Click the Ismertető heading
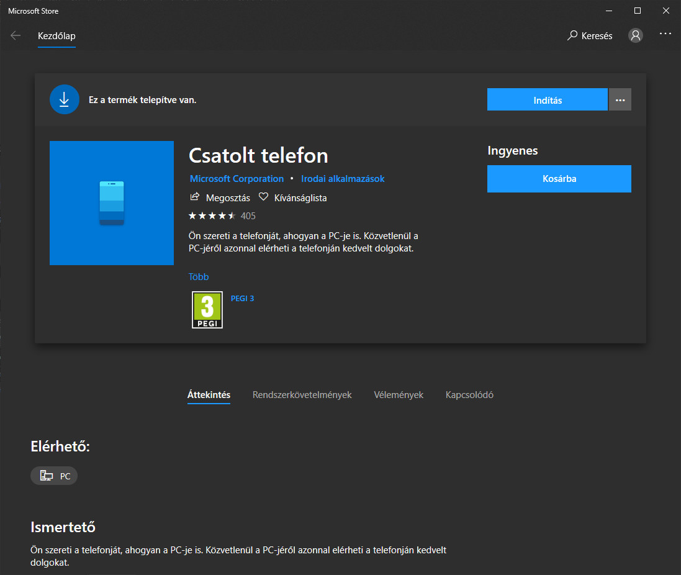 coord(63,527)
